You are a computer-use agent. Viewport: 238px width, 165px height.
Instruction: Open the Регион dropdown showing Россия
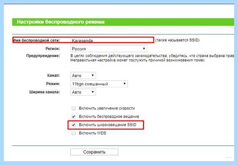pos(109,49)
